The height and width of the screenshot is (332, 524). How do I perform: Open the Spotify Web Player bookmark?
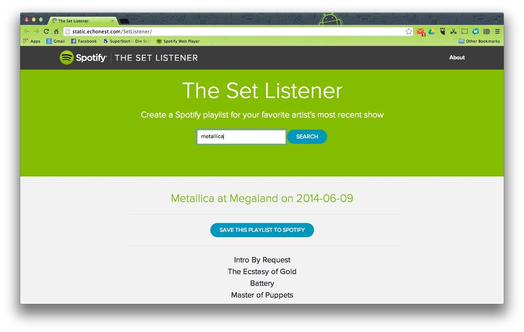coord(178,41)
